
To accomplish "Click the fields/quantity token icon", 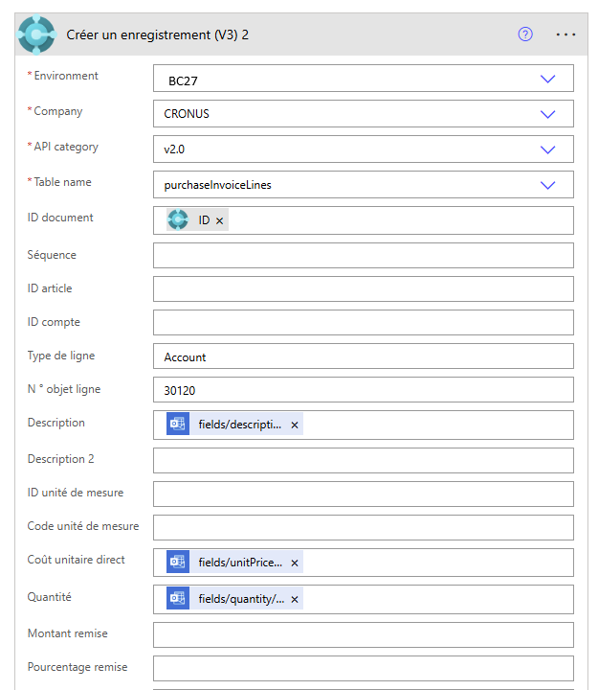I will pyautogui.click(x=178, y=599).
